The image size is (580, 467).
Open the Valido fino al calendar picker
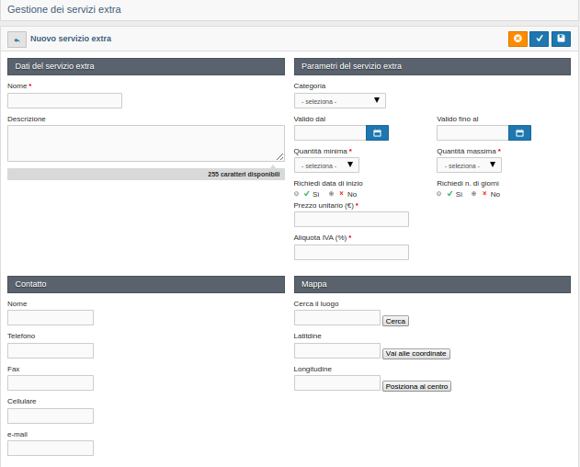tap(519, 133)
